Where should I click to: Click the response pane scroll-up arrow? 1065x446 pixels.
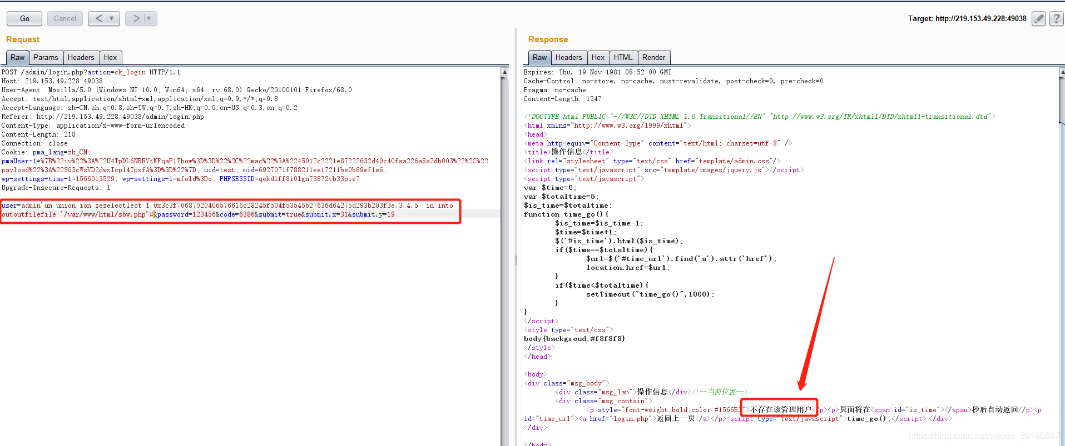point(1062,72)
